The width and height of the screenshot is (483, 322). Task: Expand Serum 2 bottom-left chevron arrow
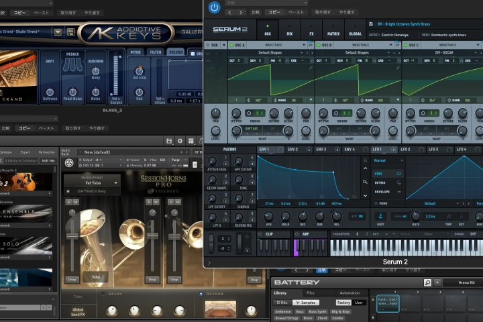coord(209,263)
